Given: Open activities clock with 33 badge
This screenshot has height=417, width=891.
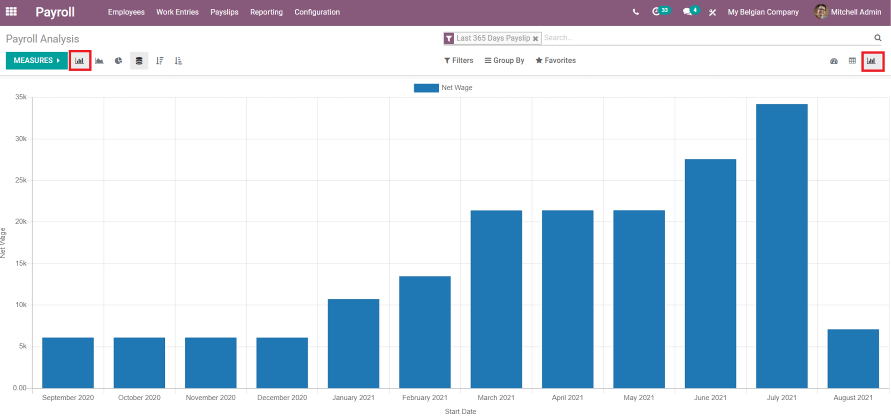Looking at the screenshot, I should point(660,11).
